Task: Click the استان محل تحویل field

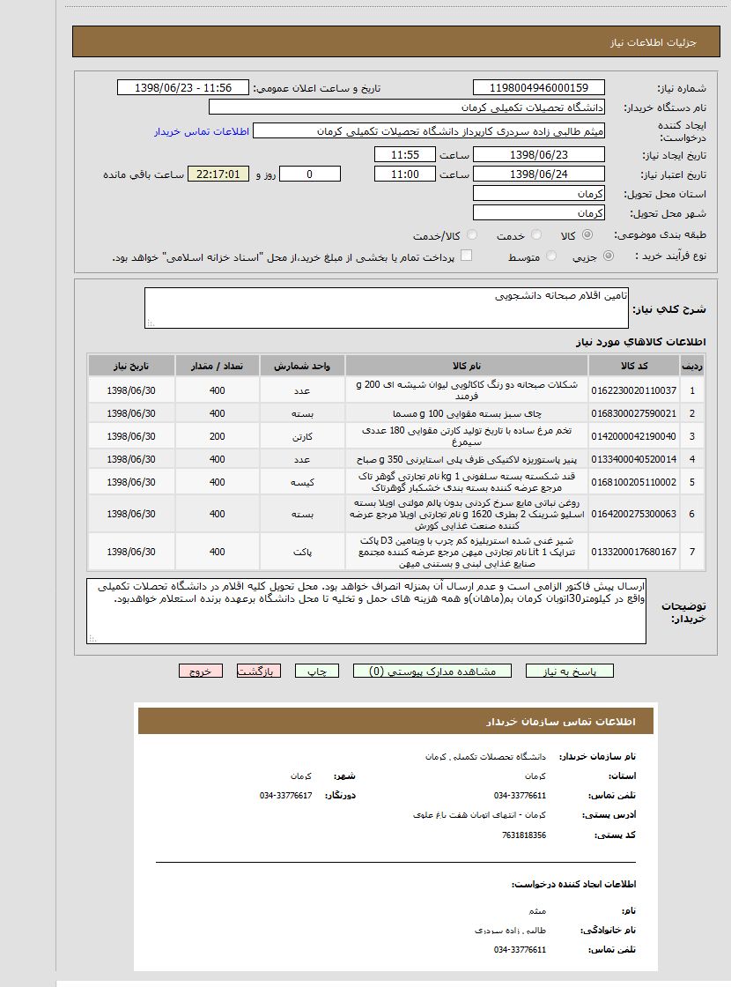Action: click(538, 193)
